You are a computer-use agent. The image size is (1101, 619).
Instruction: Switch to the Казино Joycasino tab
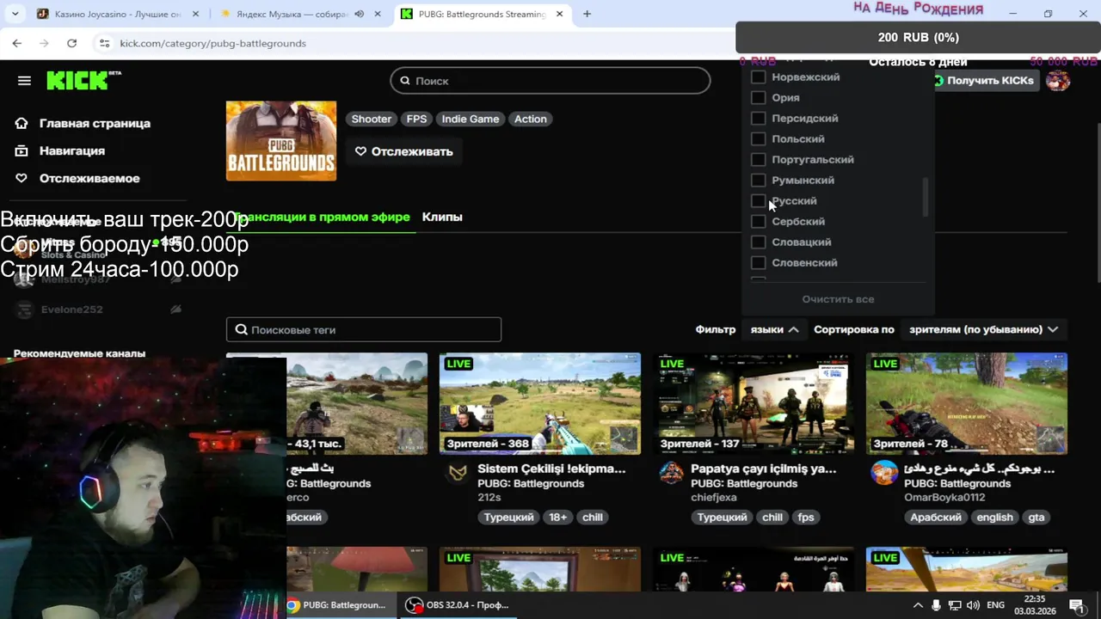click(x=118, y=14)
